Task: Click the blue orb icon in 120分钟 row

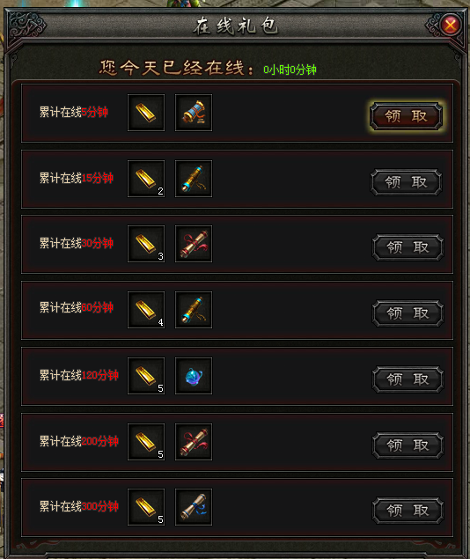Action: click(x=194, y=376)
